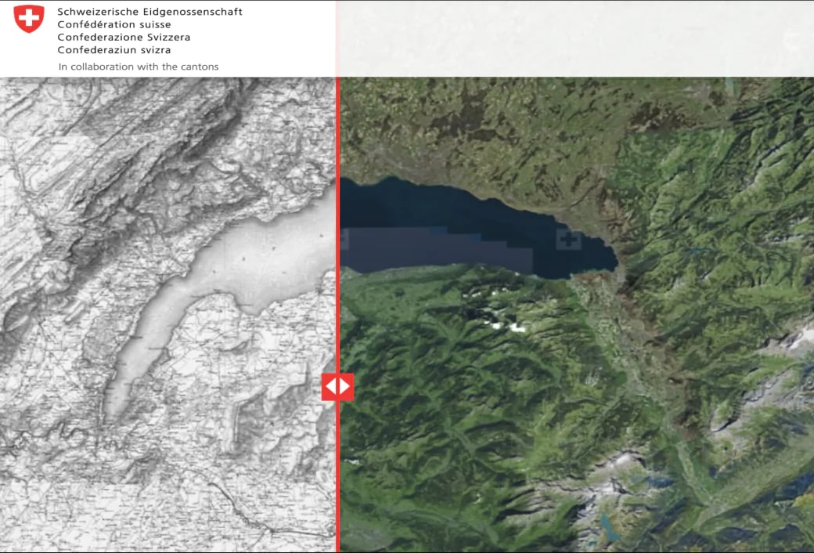Click the 'Confédération suisse' line
Screen dimensions: 814x553
(113, 24)
